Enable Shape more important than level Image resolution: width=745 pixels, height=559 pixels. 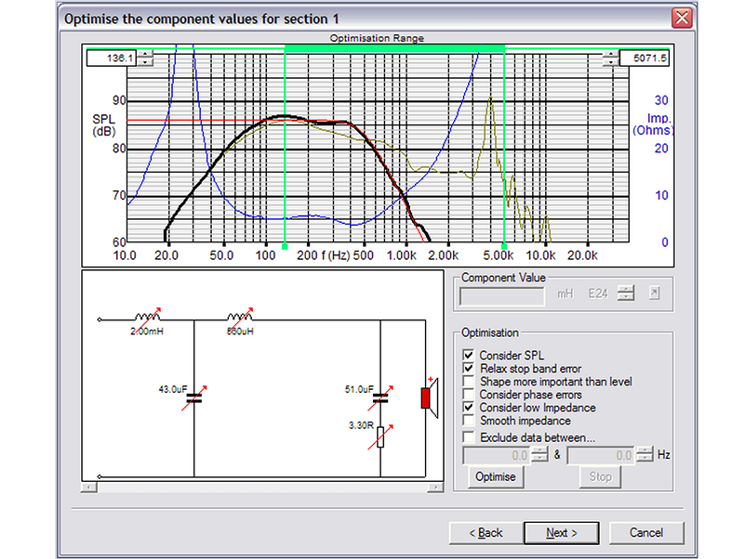click(x=468, y=382)
